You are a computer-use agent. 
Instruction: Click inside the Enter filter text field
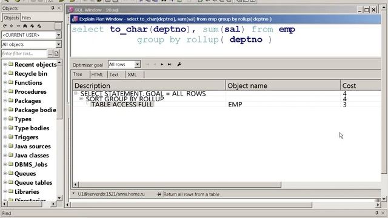pos(24,53)
